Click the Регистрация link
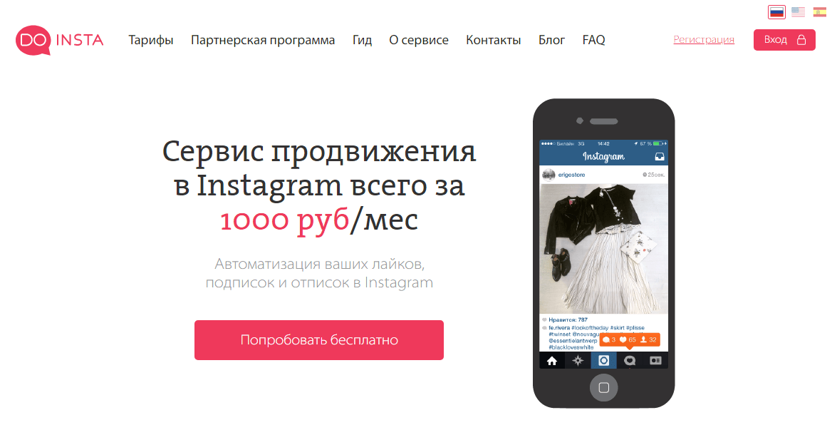This screenshot has width=837, height=430. tap(704, 39)
